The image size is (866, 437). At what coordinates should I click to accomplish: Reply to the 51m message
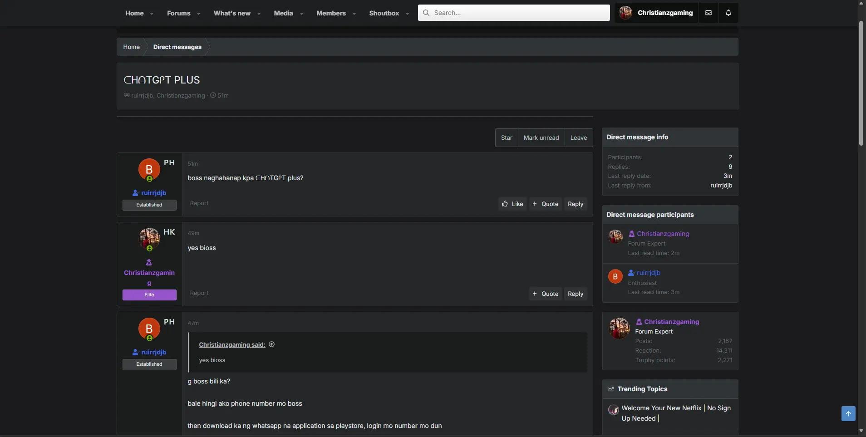pyautogui.click(x=575, y=204)
